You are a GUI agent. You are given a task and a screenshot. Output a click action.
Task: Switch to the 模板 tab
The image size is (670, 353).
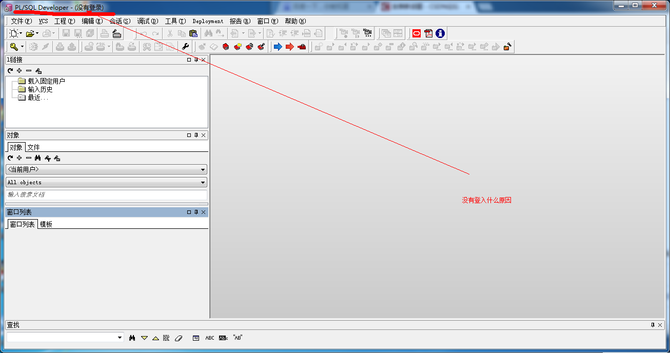(x=46, y=224)
